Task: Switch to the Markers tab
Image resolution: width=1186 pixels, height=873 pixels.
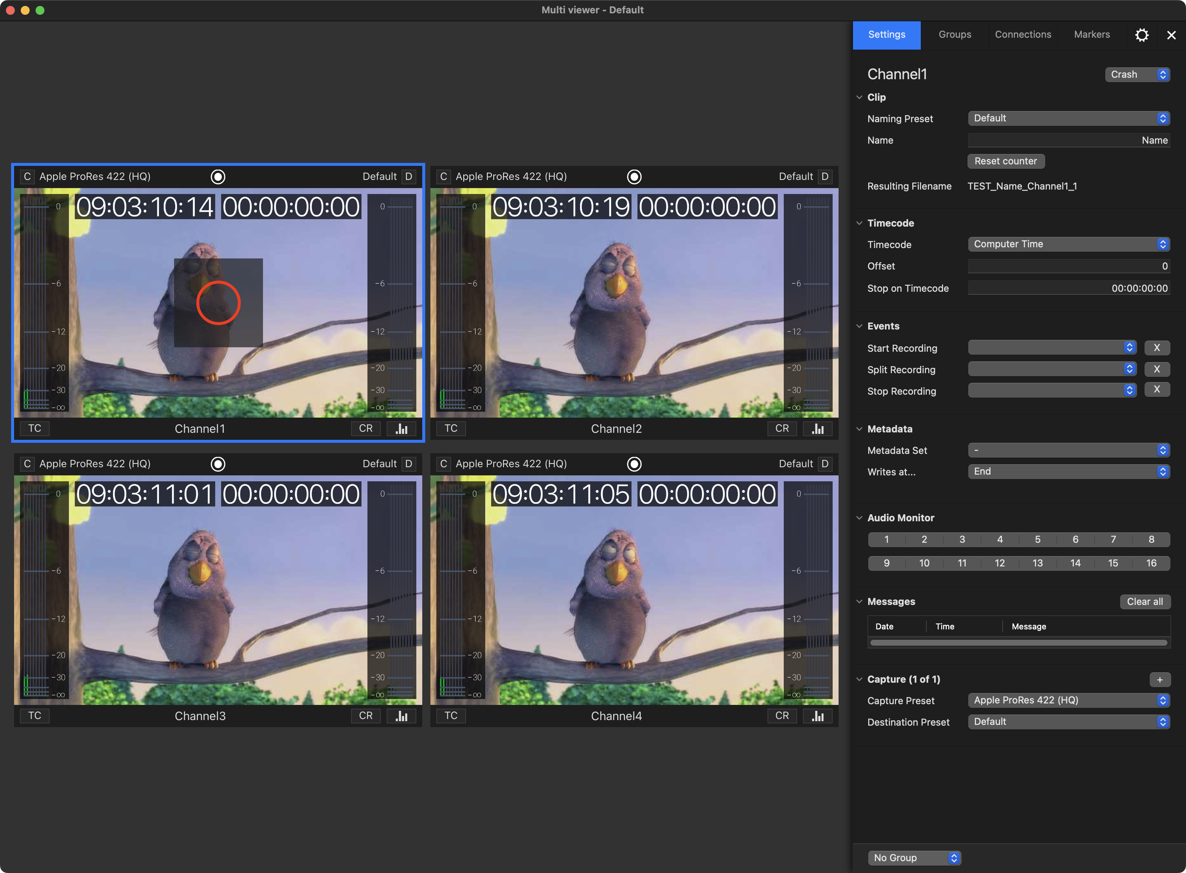Action: [x=1092, y=35]
